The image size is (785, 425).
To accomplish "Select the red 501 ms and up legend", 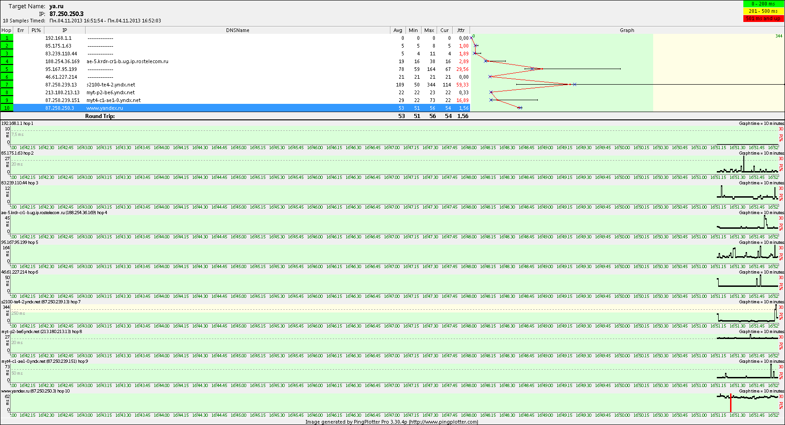I will point(763,18).
